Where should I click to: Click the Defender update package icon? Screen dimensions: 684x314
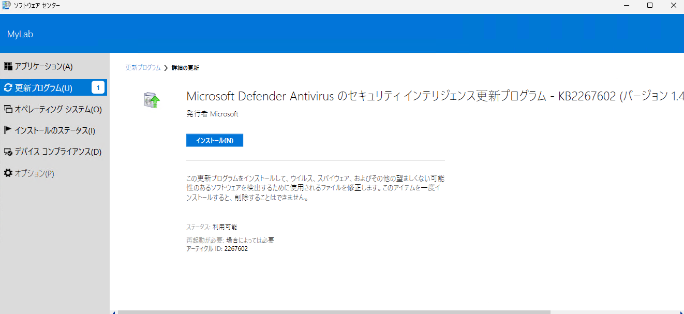click(x=152, y=100)
